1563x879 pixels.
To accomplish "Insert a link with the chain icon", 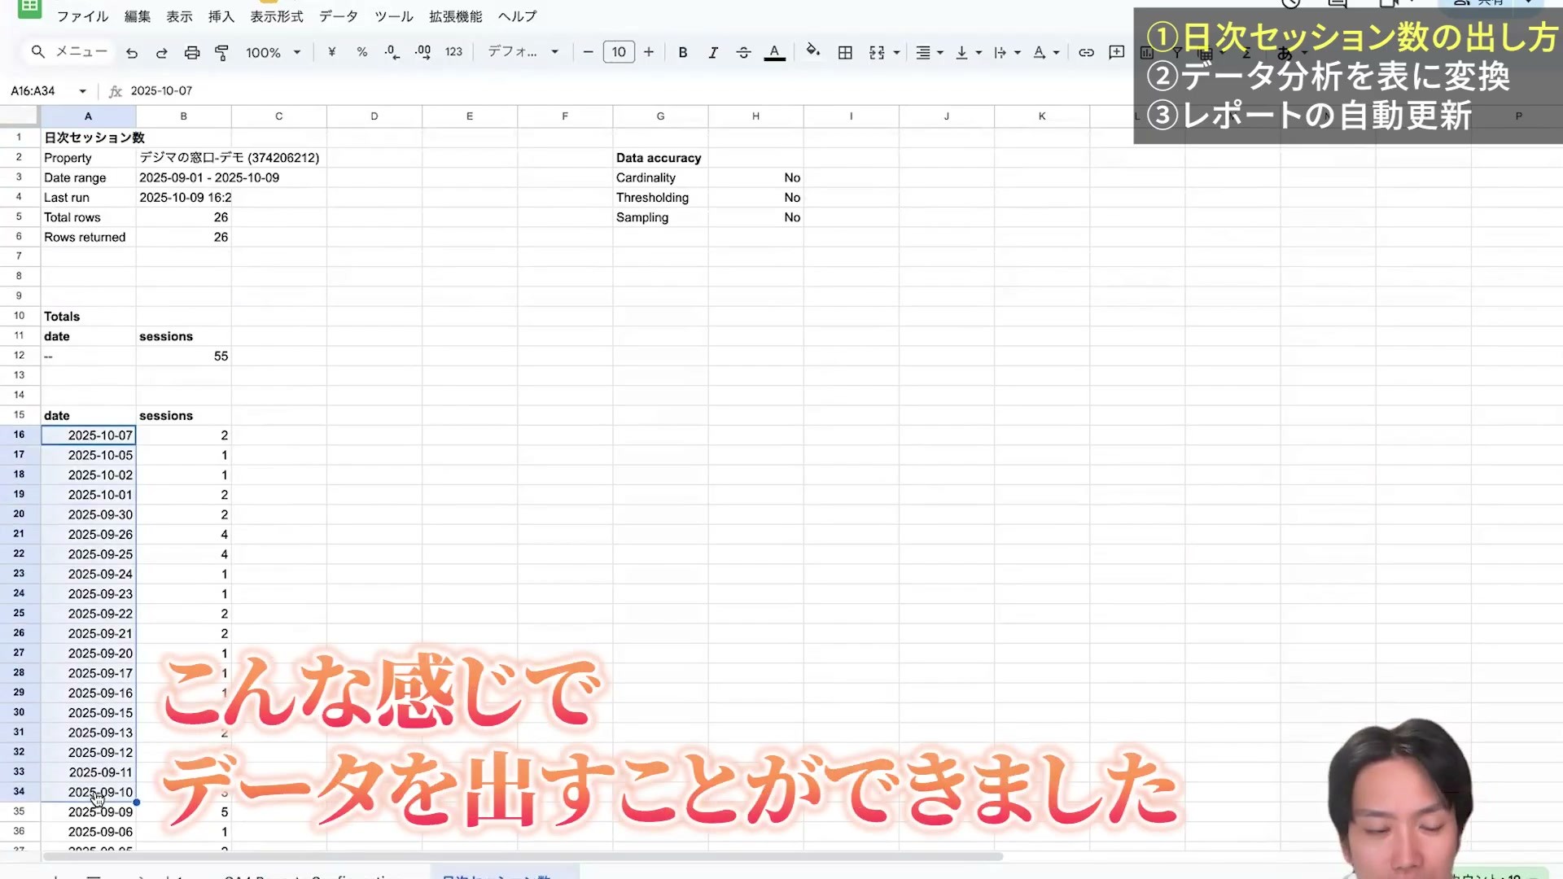I will click(x=1086, y=52).
